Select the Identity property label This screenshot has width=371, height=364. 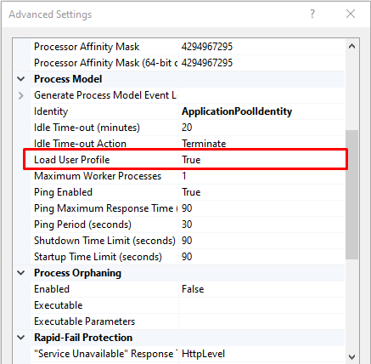51,111
